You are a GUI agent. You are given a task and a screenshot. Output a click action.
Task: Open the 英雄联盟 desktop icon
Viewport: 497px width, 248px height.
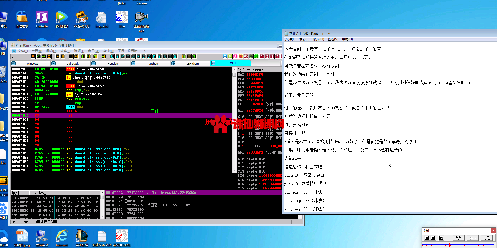click(x=82, y=238)
